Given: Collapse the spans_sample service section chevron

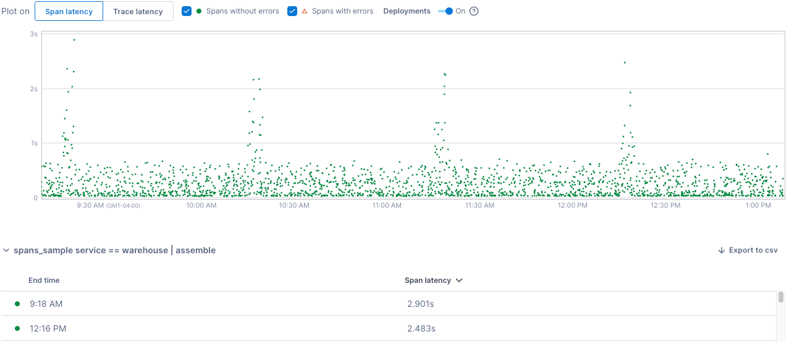Looking at the screenshot, I should tap(6, 251).
